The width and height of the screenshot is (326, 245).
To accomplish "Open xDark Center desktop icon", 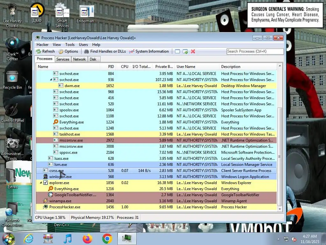I will [x=12, y=48].
